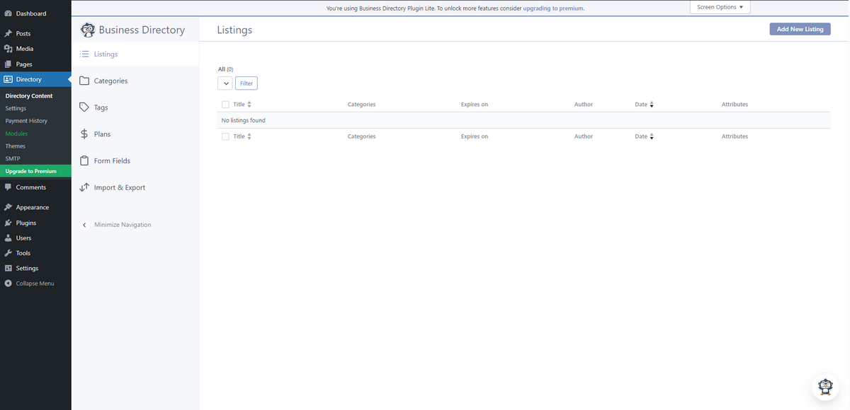Image resolution: width=850 pixels, height=410 pixels.
Task: Sort by Date using top header arrows
Action: tap(652, 105)
